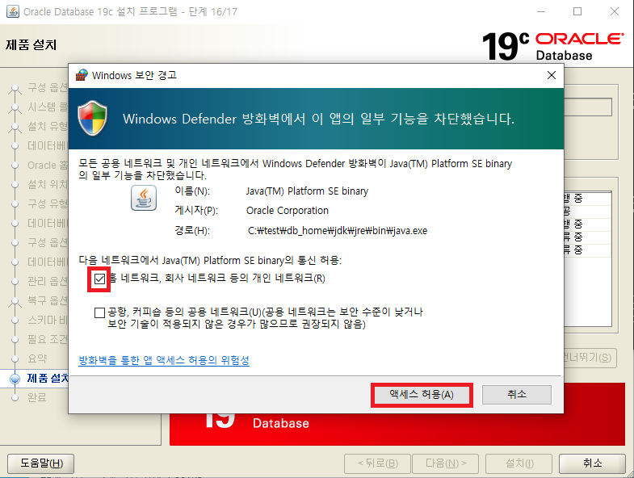Image resolution: width=634 pixels, height=478 pixels.
Task: Click the disabled 다음(N) button
Action: click(x=446, y=463)
